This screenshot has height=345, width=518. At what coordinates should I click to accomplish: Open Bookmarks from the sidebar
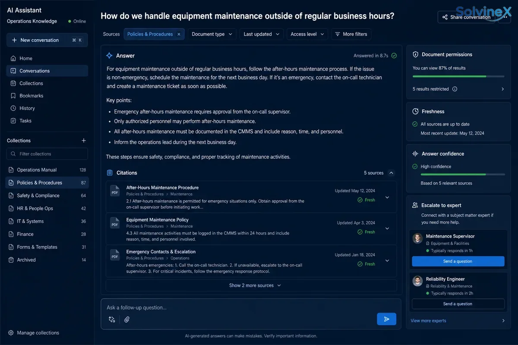(47, 96)
